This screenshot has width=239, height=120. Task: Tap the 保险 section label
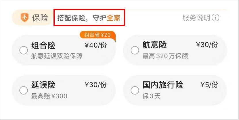(40, 18)
